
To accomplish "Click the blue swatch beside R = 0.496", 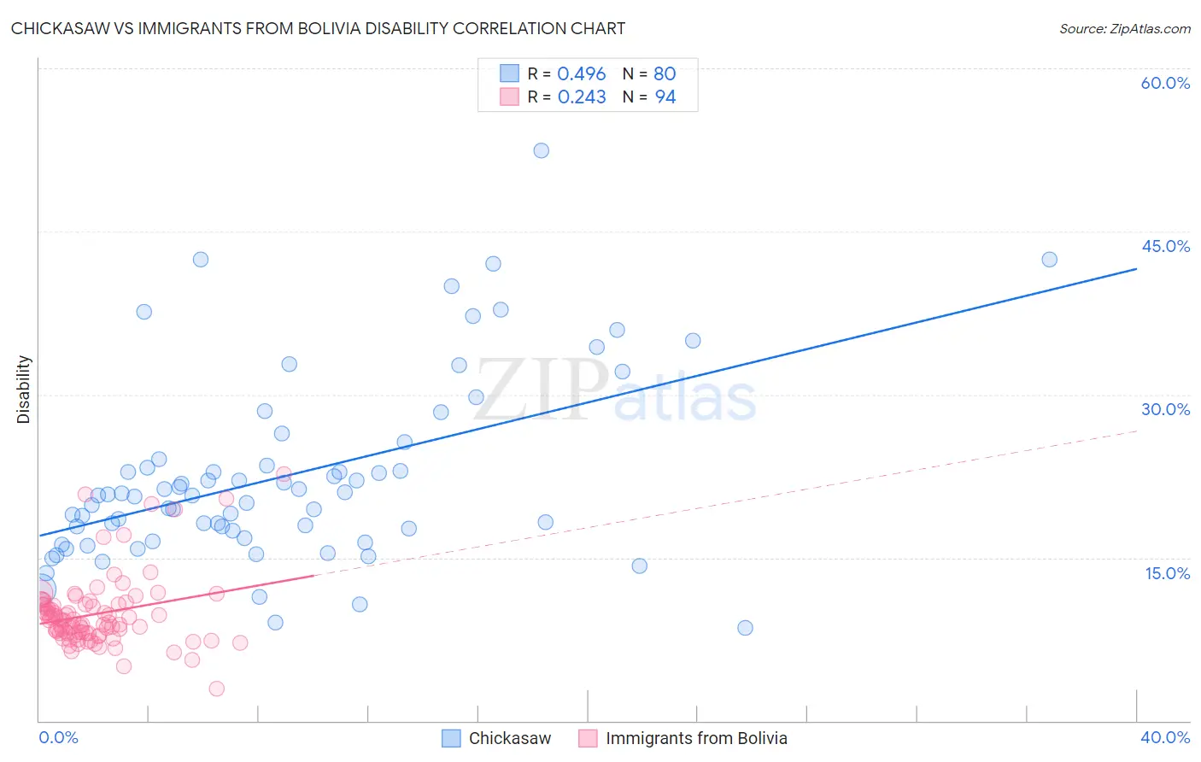I will coord(509,73).
